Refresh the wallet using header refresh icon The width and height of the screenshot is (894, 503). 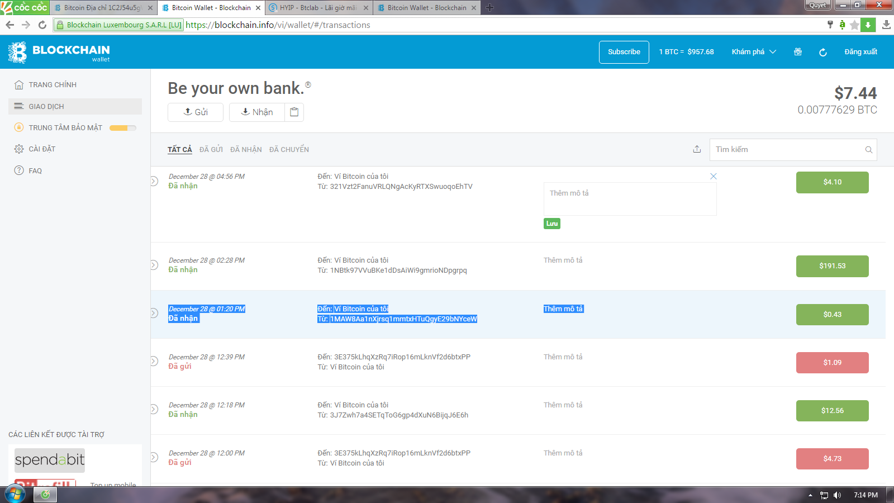822,52
